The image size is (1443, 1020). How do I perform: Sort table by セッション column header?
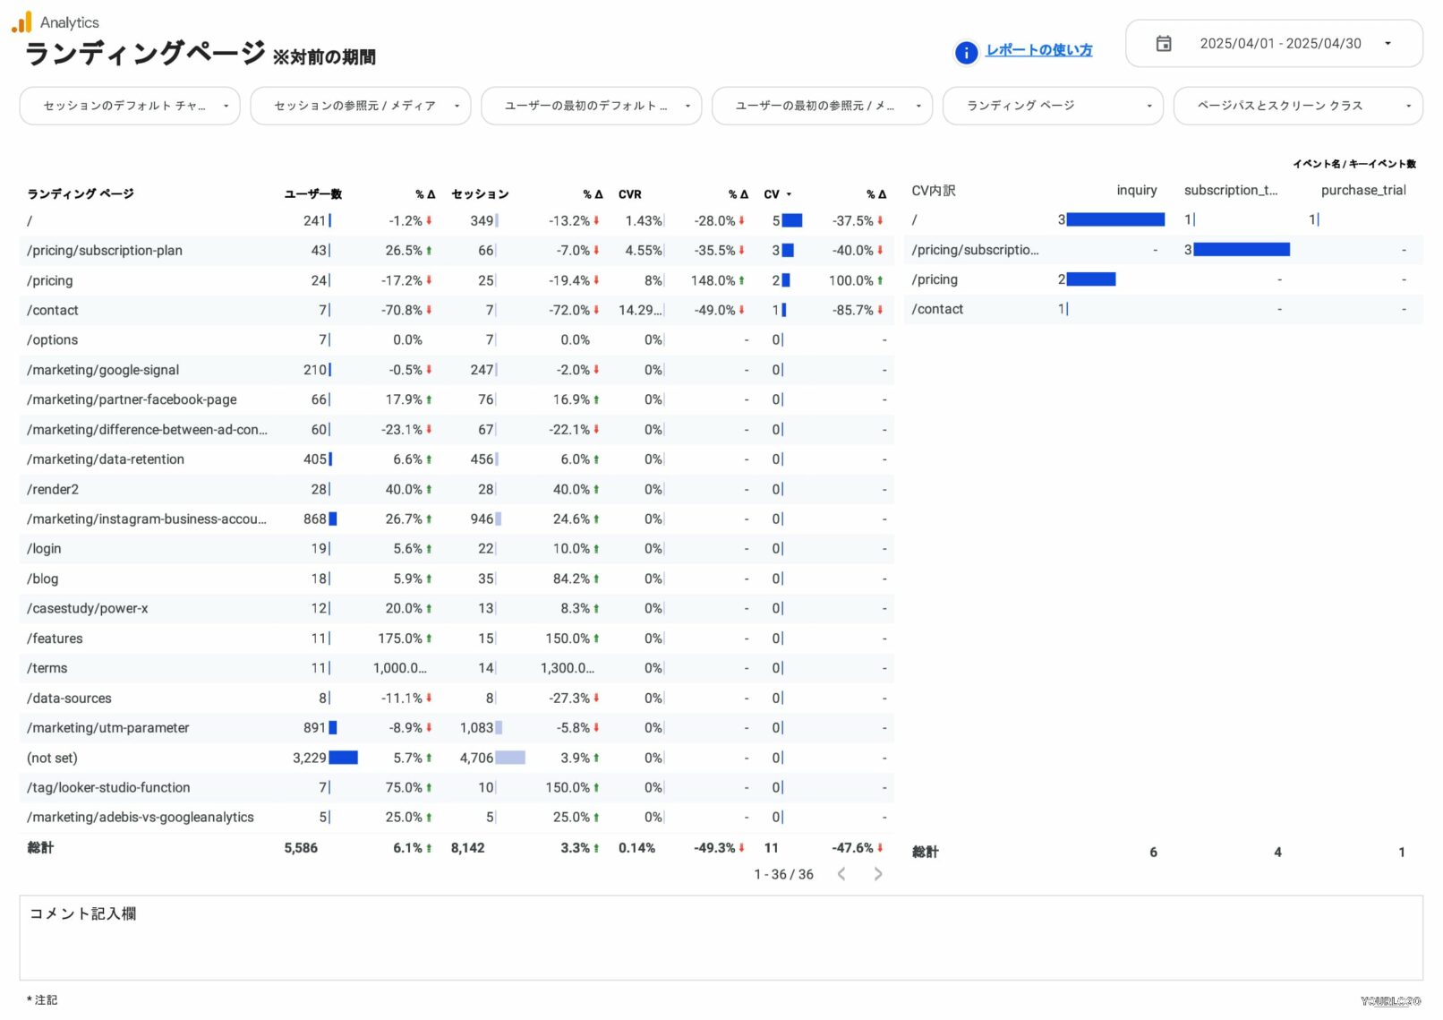point(480,194)
